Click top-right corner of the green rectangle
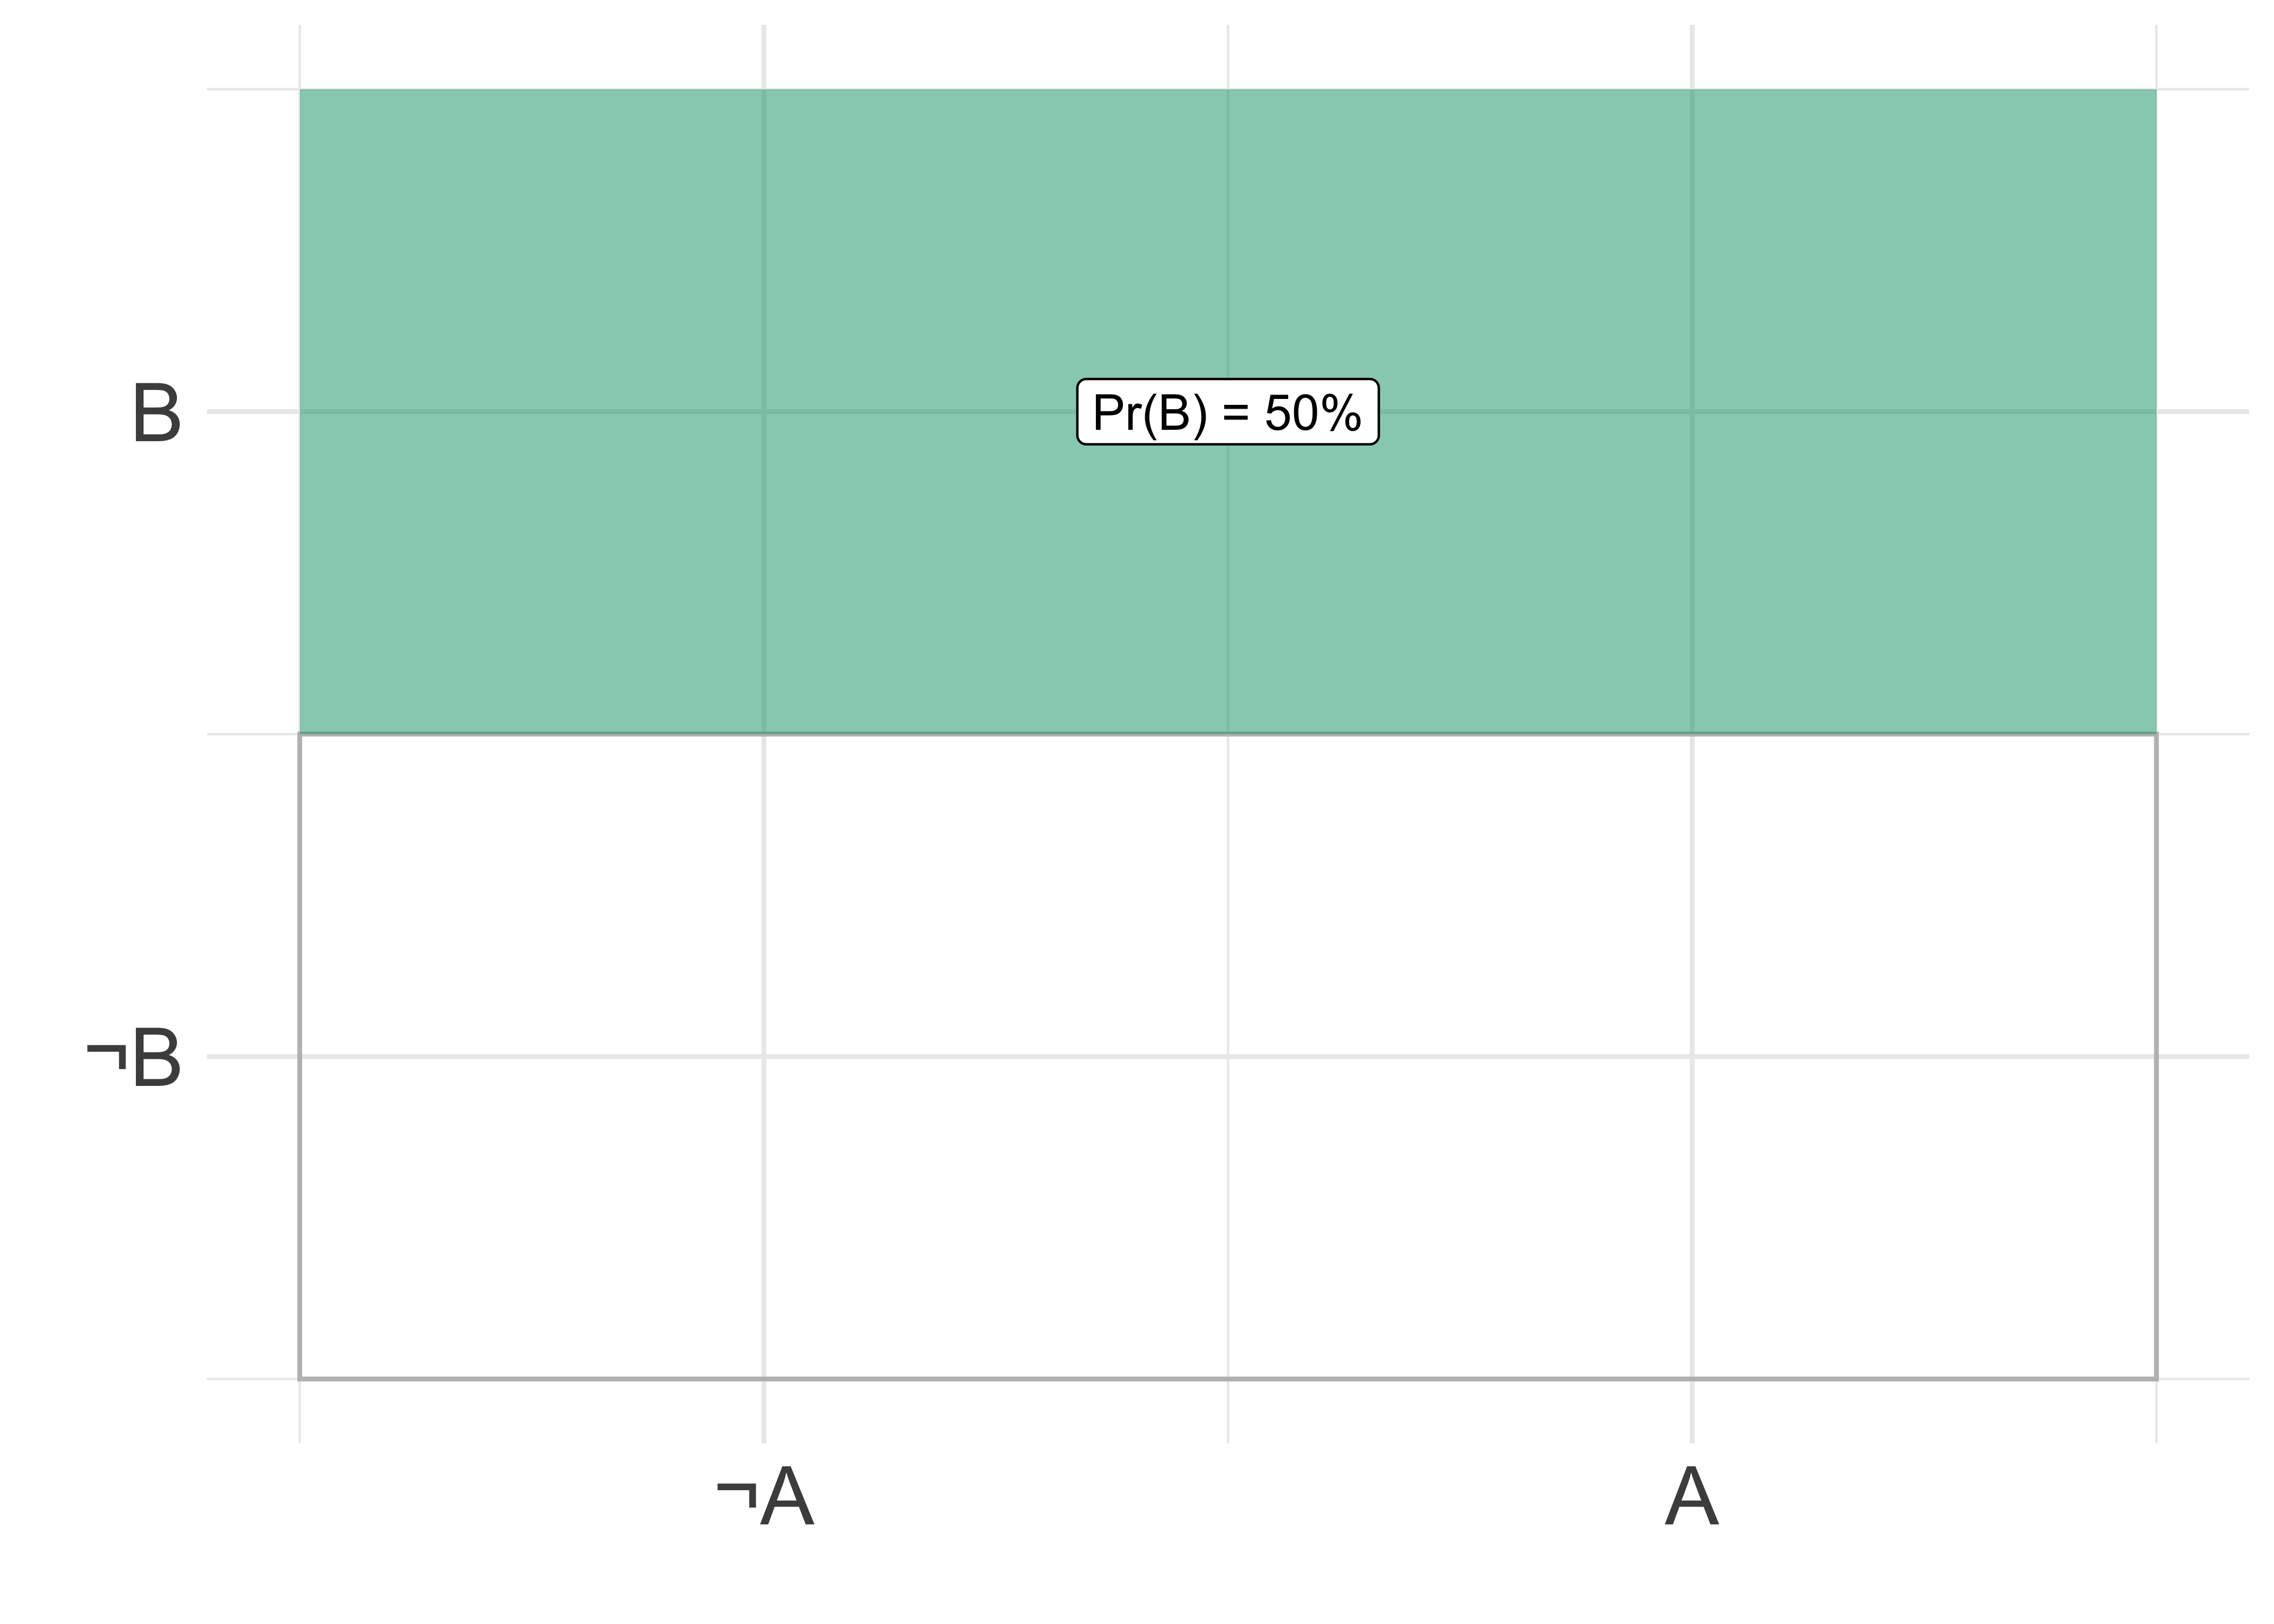The height and width of the screenshot is (1624, 2274). click(x=2156, y=90)
